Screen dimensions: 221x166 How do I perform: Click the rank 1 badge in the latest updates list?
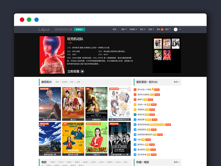point(135,90)
